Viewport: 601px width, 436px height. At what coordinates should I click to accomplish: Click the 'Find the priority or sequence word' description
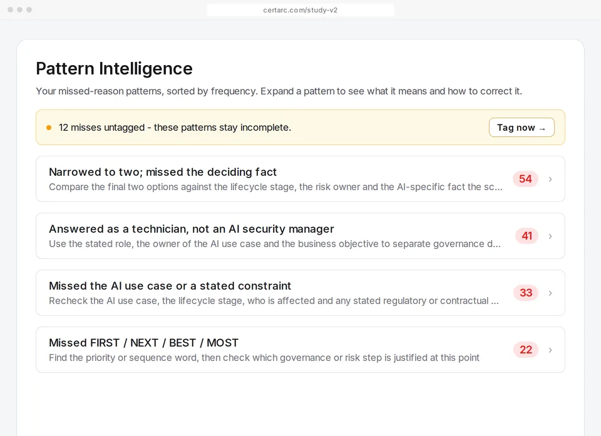(264, 358)
